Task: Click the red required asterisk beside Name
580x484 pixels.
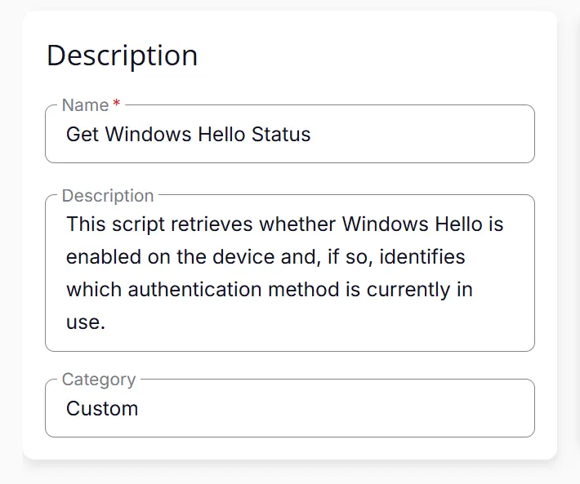Action: 116,104
